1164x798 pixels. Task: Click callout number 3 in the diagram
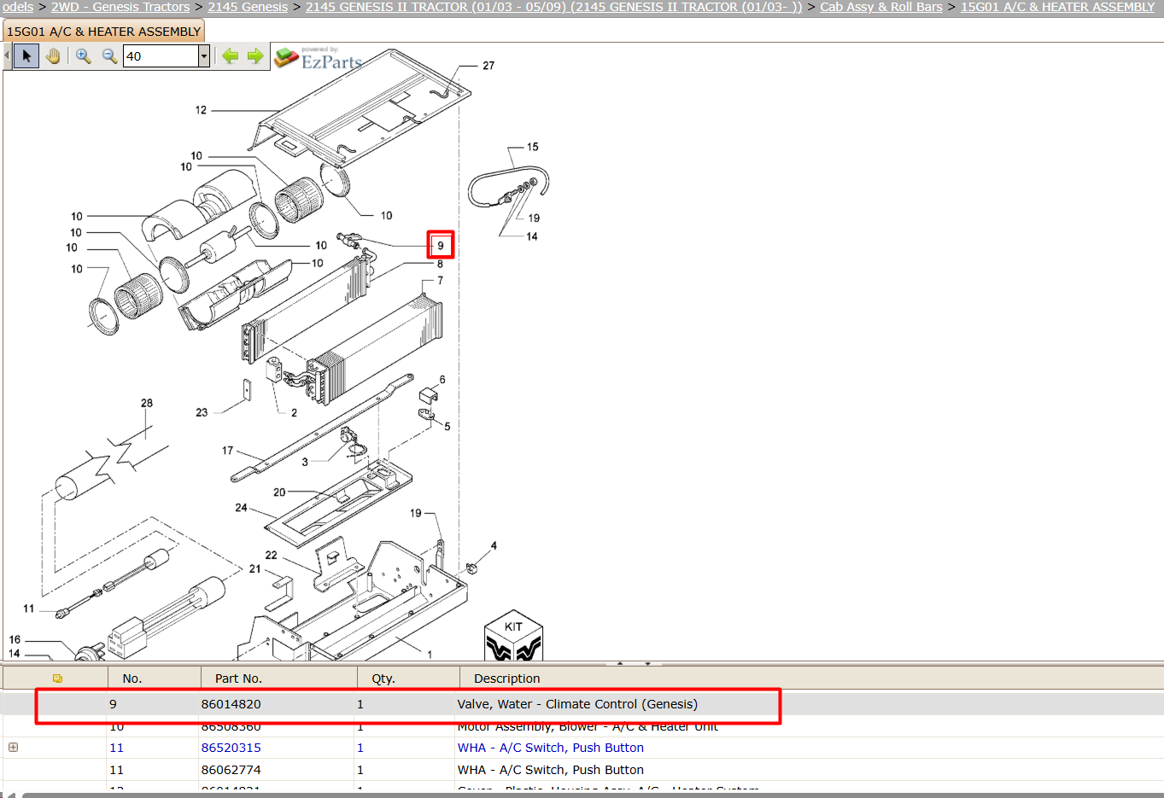tap(305, 462)
